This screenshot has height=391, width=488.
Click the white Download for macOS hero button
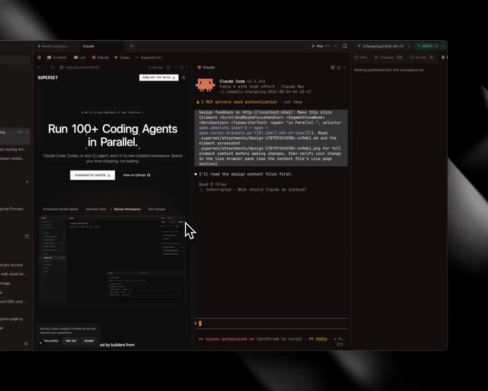[92, 175]
